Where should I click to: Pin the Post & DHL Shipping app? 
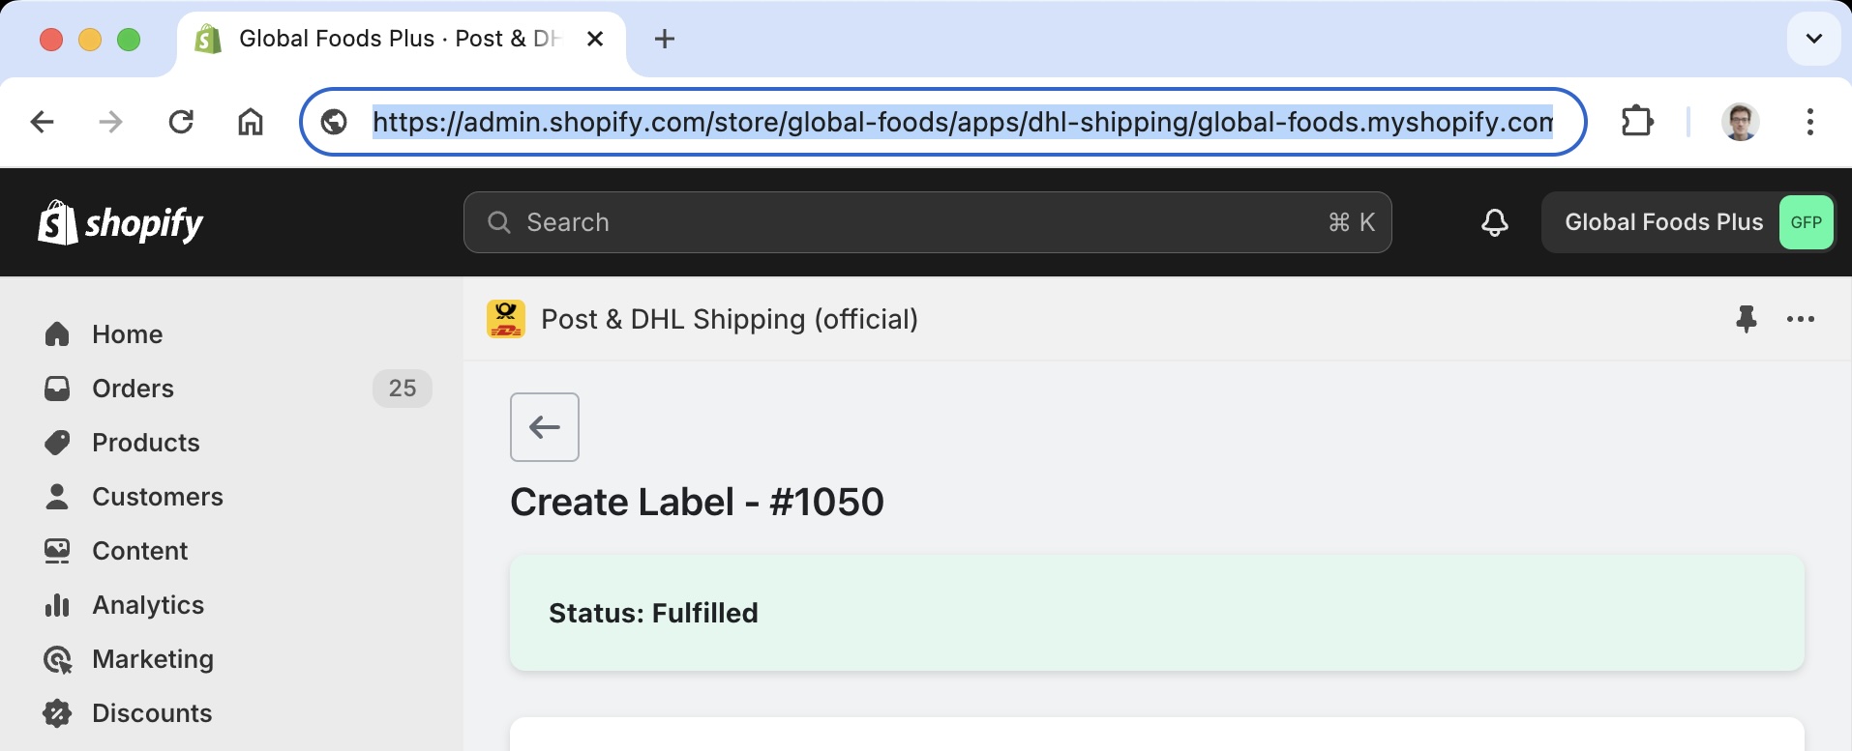click(x=1746, y=319)
